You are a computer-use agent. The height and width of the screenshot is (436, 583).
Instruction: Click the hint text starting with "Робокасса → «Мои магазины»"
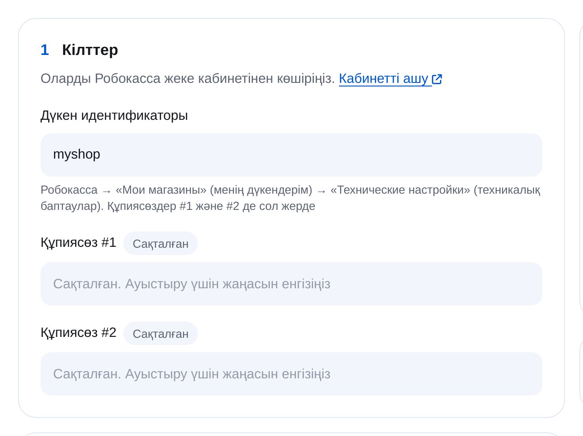[x=291, y=198]
